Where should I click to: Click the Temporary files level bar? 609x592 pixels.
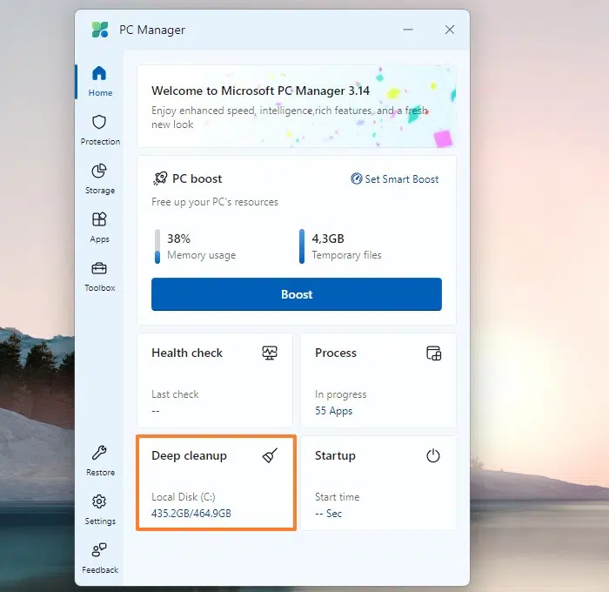pos(302,246)
